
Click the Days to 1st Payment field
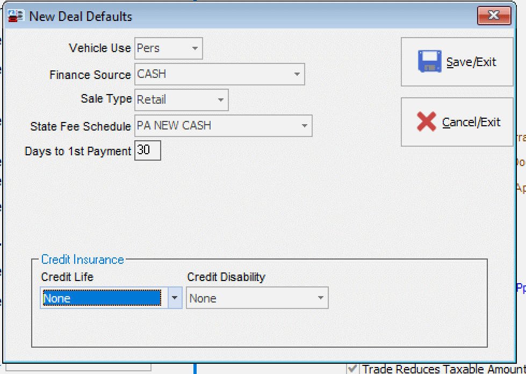coord(147,150)
